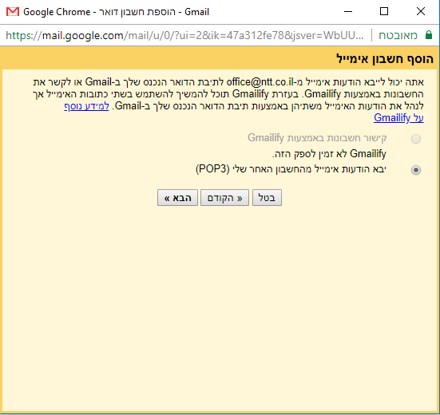This screenshot has height=415, width=440.
Task: Click the green secure padlock icon
Action: [429, 35]
